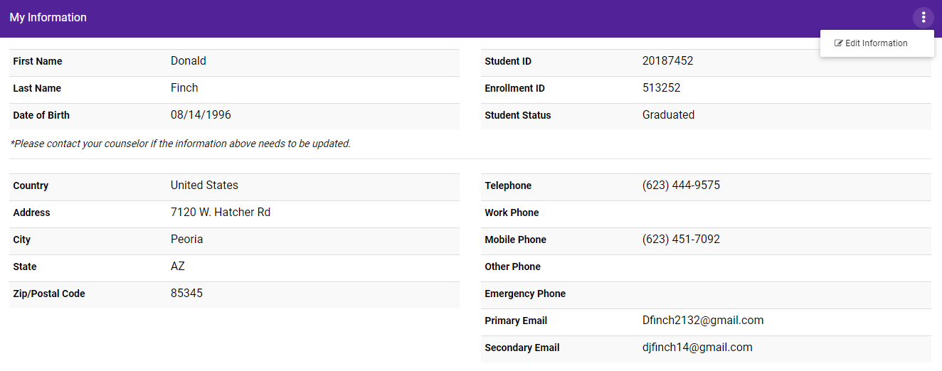Screen dimensions: 942x371
Task: Click the date of birth 08/14/1996
Action: pyautogui.click(x=201, y=115)
